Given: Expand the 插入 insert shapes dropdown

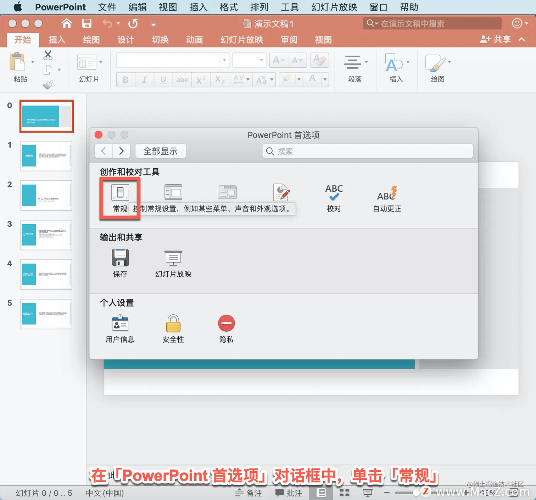Looking at the screenshot, I should pos(408,62).
